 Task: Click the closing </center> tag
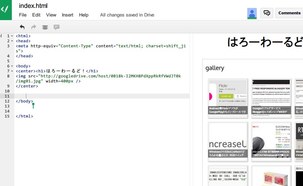tap(27, 86)
